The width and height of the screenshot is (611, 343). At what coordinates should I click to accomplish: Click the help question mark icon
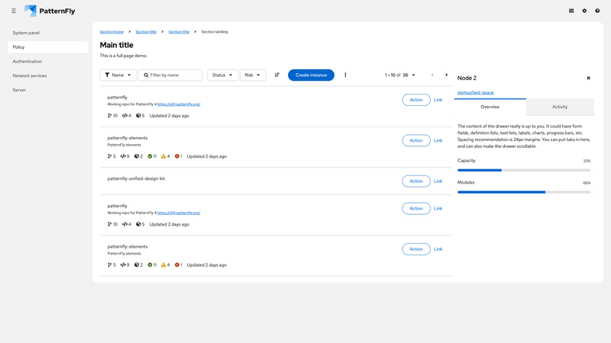click(x=597, y=11)
